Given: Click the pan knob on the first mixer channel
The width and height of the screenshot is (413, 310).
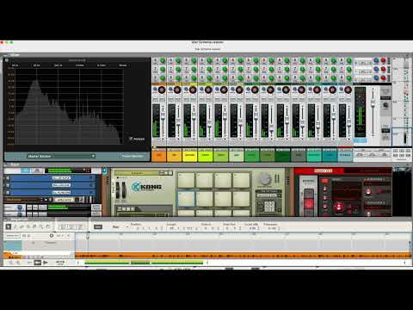Looking at the screenshot, I should click(x=162, y=90).
